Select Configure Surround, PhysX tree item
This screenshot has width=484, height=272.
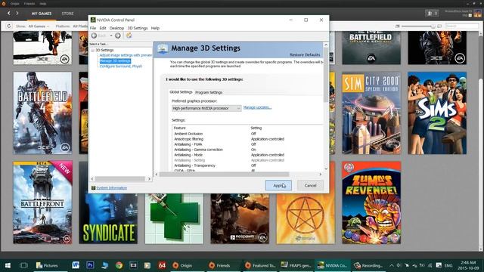pyautogui.click(x=121, y=66)
